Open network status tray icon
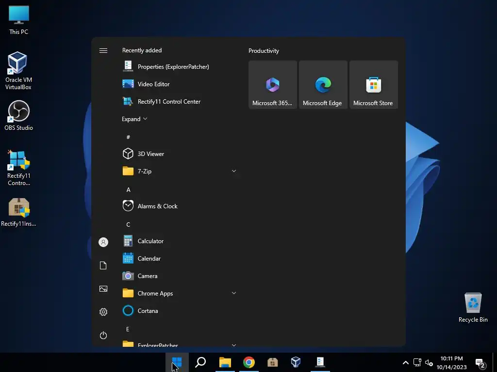Viewport: 497px width, 372px height. tap(417, 362)
